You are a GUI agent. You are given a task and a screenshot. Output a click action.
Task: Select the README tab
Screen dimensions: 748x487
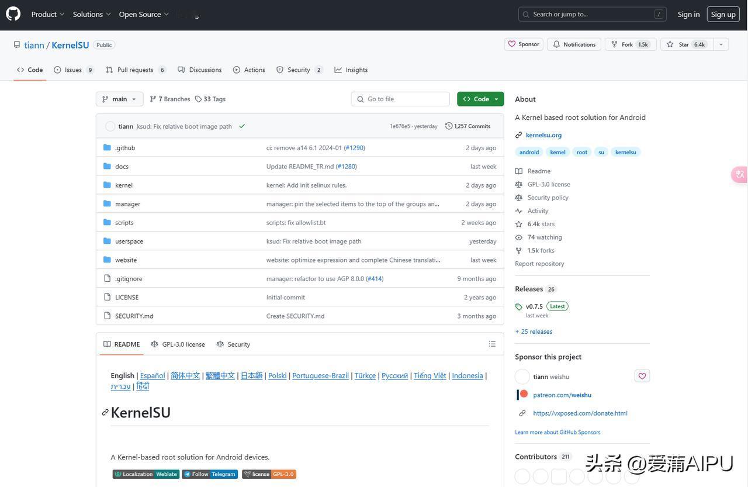tap(122, 344)
